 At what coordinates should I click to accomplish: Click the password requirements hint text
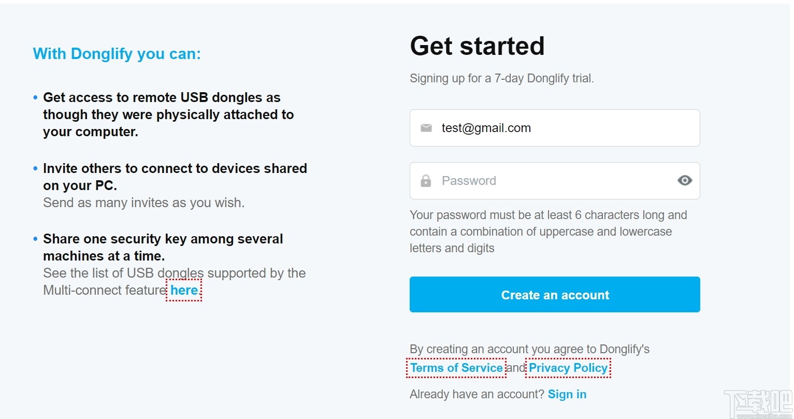pyautogui.click(x=548, y=232)
